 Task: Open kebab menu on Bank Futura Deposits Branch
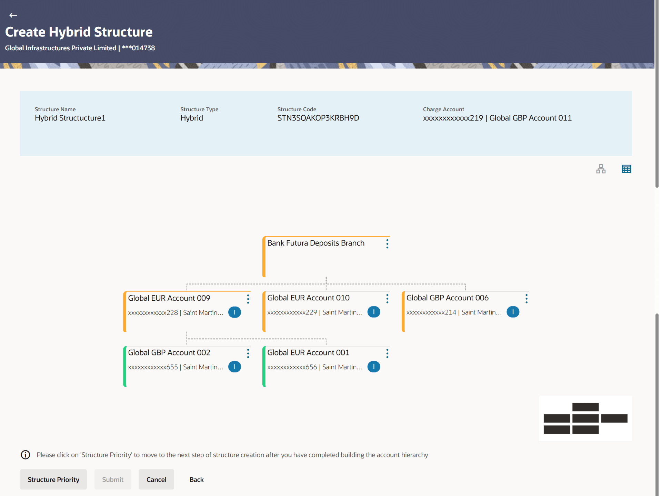click(387, 244)
